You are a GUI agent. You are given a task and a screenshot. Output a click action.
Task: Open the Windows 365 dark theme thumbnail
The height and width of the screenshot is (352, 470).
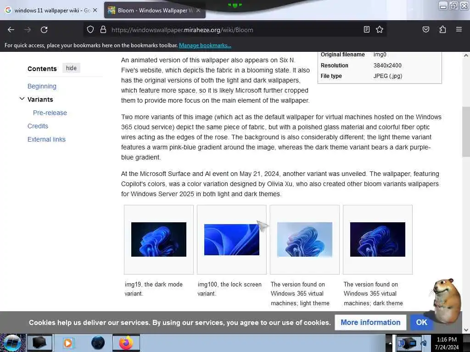377,239
